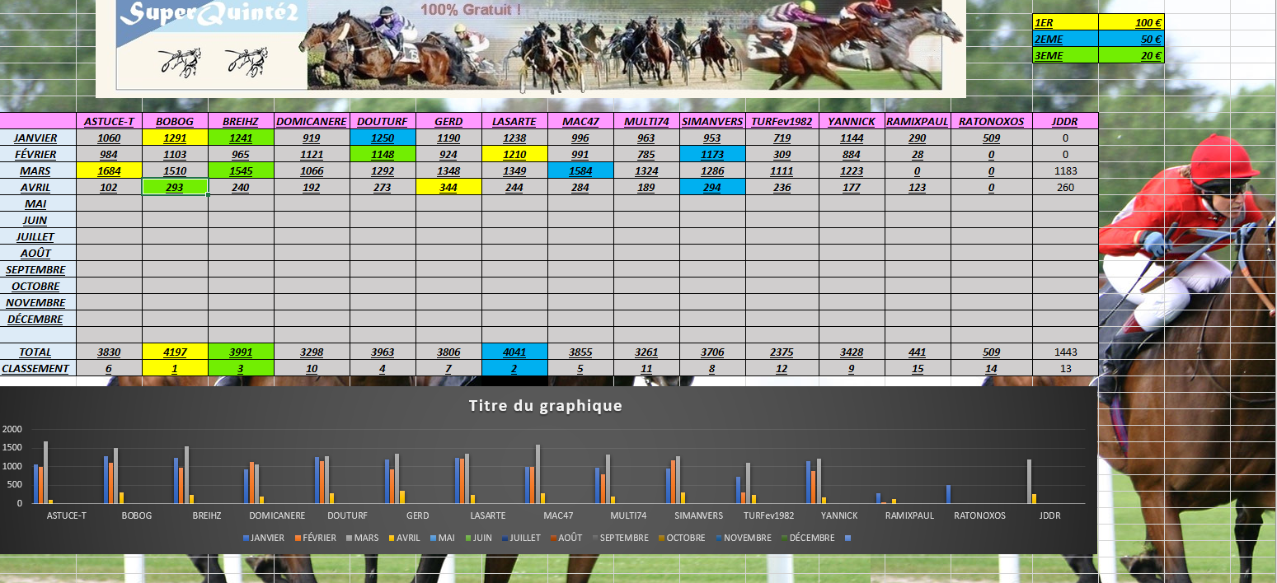Viewport: 1277px width, 583px height.
Task: Select blue cell 294 under SIMANVERS
Action: pyautogui.click(x=712, y=187)
